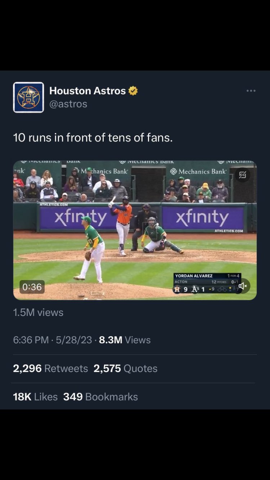Open the 18K Likes list
Screen dimensions: 270x480
pyautogui.click(x=35, y=397)
